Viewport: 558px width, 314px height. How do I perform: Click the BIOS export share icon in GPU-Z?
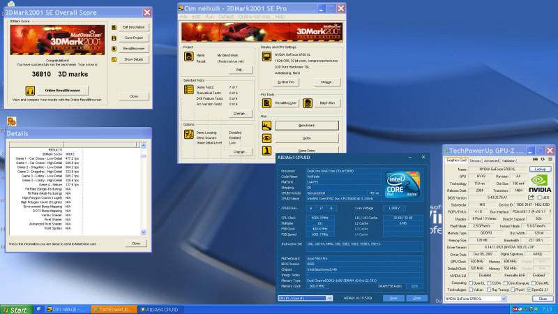tap(531, 197)
